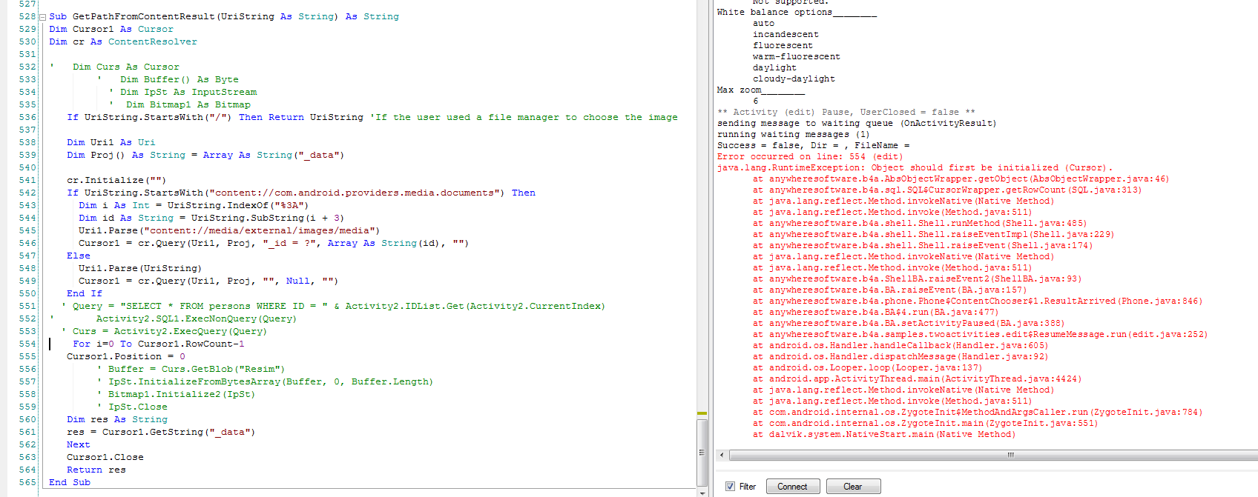
Task: Click the 'Cursor1.Position = 0' line
Action: 126,356
